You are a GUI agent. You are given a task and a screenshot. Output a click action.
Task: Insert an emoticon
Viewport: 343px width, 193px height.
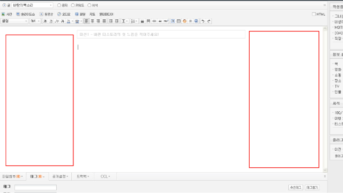point(184,21)
